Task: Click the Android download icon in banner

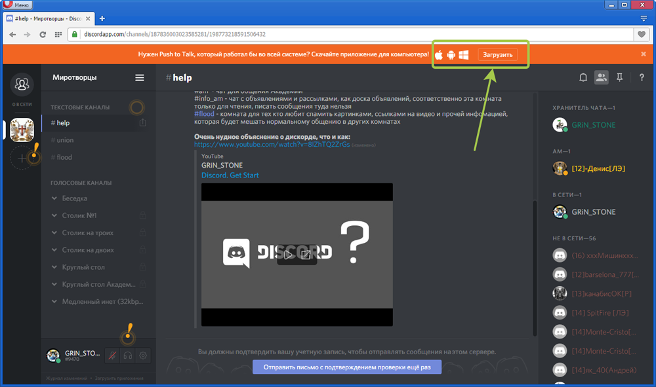Action: point(451,55)
